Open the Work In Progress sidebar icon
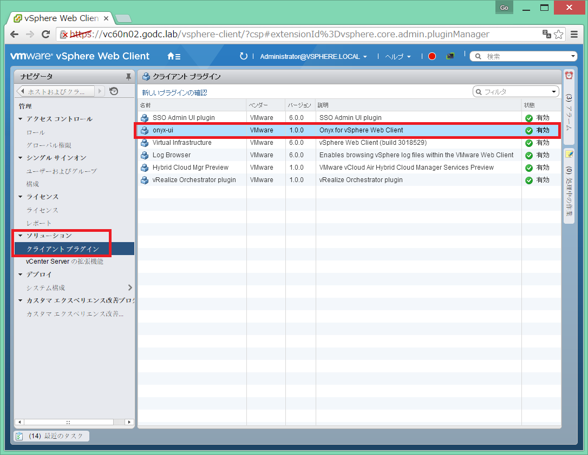 (x=569, y=154)
